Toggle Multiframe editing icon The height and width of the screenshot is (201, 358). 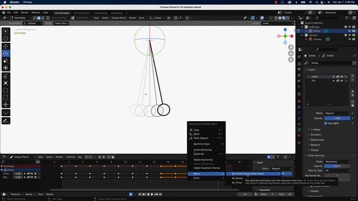click(73, 18)
